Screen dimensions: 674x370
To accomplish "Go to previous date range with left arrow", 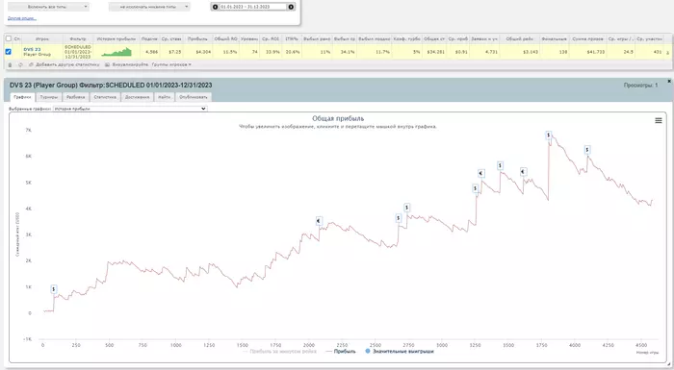I will 216,7.
